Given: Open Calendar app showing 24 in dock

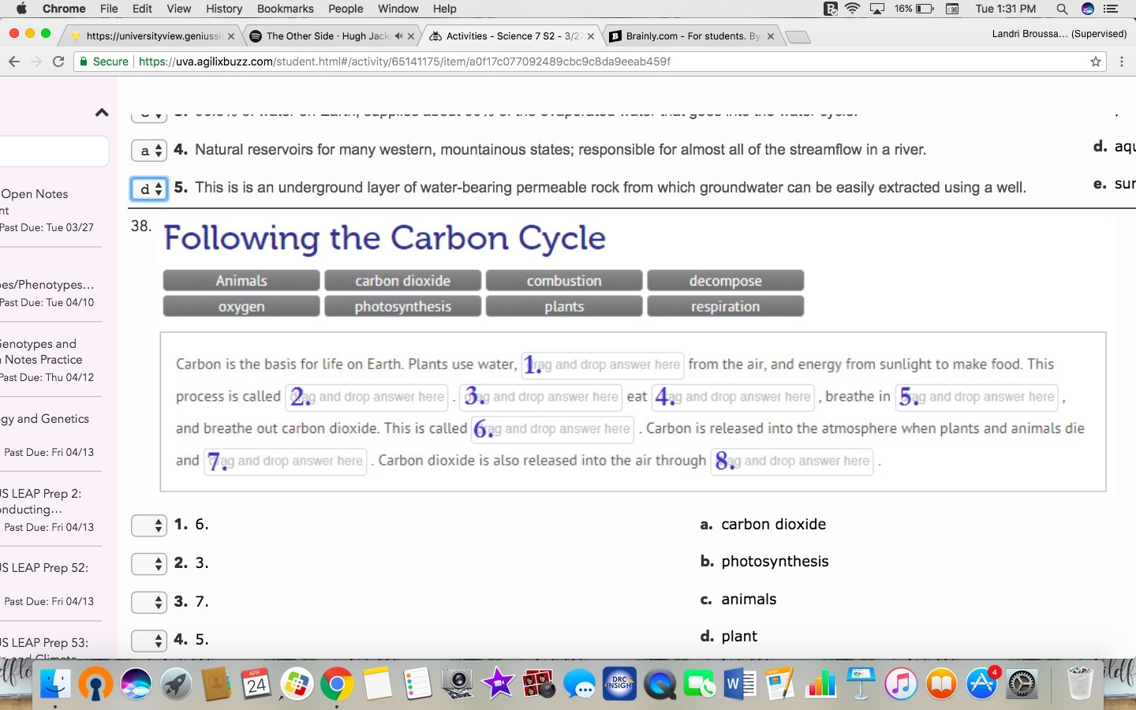Looking at the screenshot, I should [x=256, y=683].
